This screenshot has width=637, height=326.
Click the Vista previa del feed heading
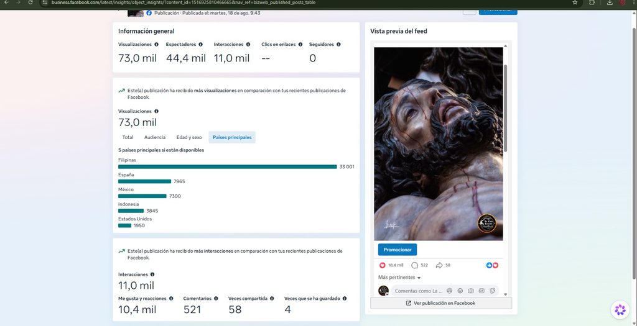tap(399, 31)
